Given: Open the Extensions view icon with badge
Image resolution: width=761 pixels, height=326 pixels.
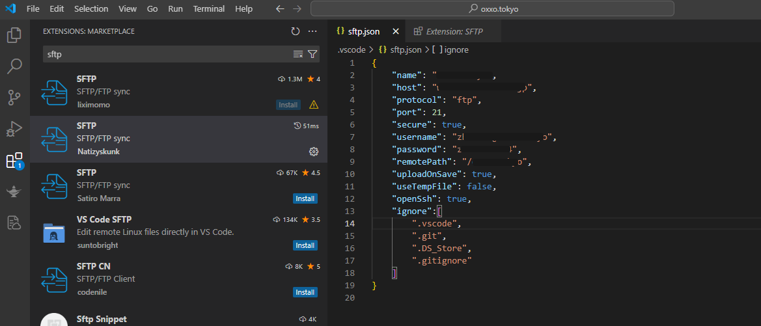Looking at the screenshot, I should click(14, 161).
